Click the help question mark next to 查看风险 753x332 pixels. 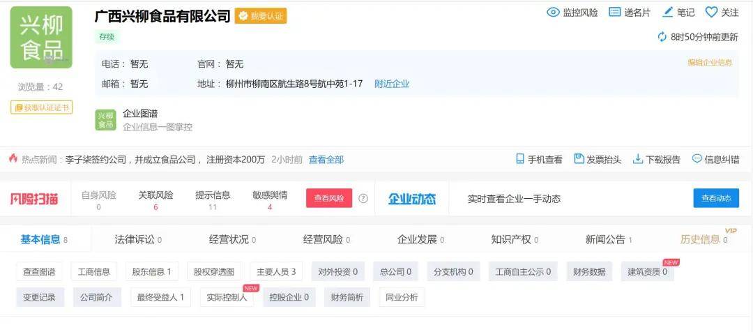click(363, 198)
